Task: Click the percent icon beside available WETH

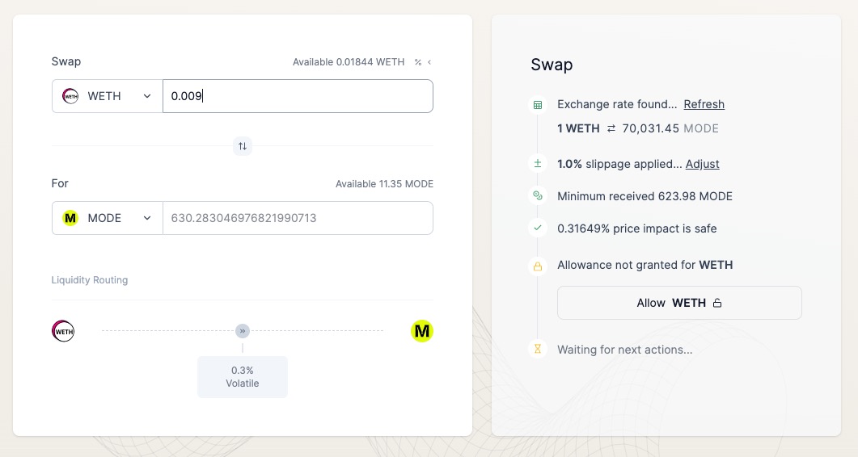Action: point(418,62)
